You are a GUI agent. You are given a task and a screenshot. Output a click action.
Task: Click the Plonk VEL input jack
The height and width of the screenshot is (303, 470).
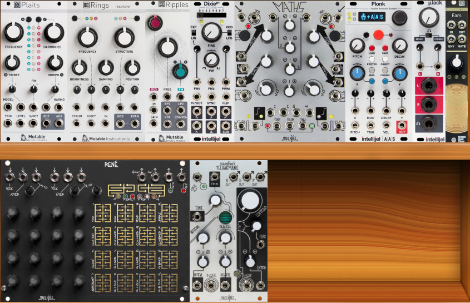pyautogui.click(x=386, y=125)
